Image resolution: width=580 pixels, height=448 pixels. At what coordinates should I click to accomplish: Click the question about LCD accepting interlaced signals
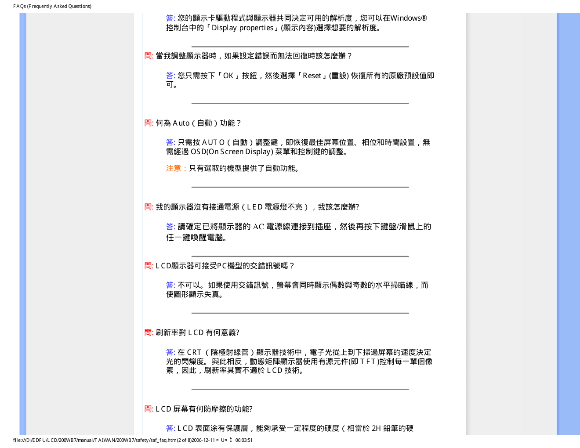(x=220, y=266)
